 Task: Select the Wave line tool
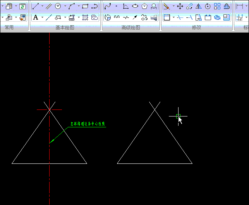[117, 17]
